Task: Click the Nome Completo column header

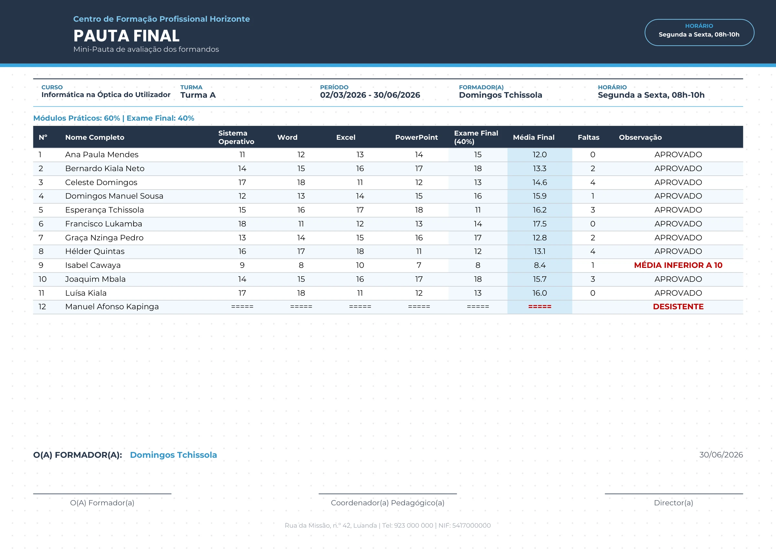Action: (95, 137)
